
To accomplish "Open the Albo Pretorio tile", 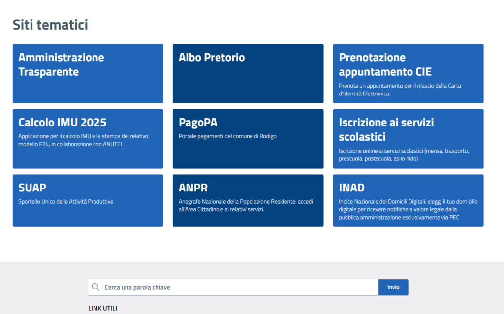I will (x=212, y=58).
